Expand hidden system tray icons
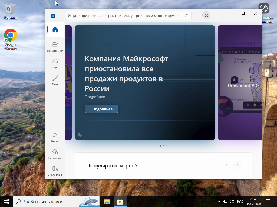This screenshot has height=207, width=277. [x=219, y=202]
